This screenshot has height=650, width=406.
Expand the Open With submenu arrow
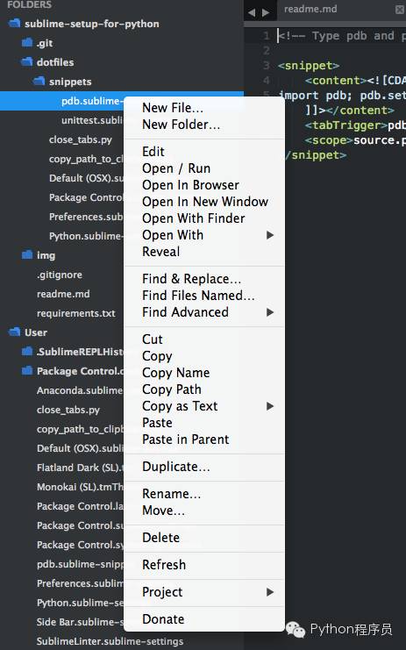[x=270, y=235]
